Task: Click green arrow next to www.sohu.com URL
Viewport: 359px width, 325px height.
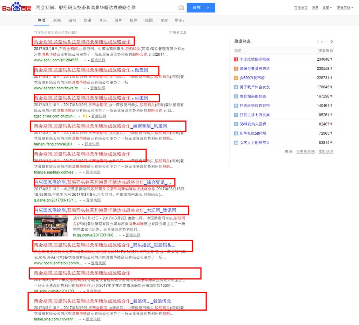Action: 85,60
